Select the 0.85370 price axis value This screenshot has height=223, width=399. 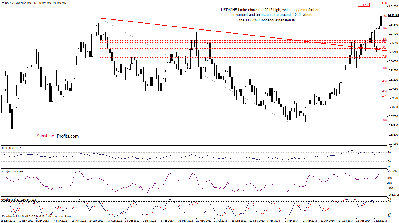[393, 135]
